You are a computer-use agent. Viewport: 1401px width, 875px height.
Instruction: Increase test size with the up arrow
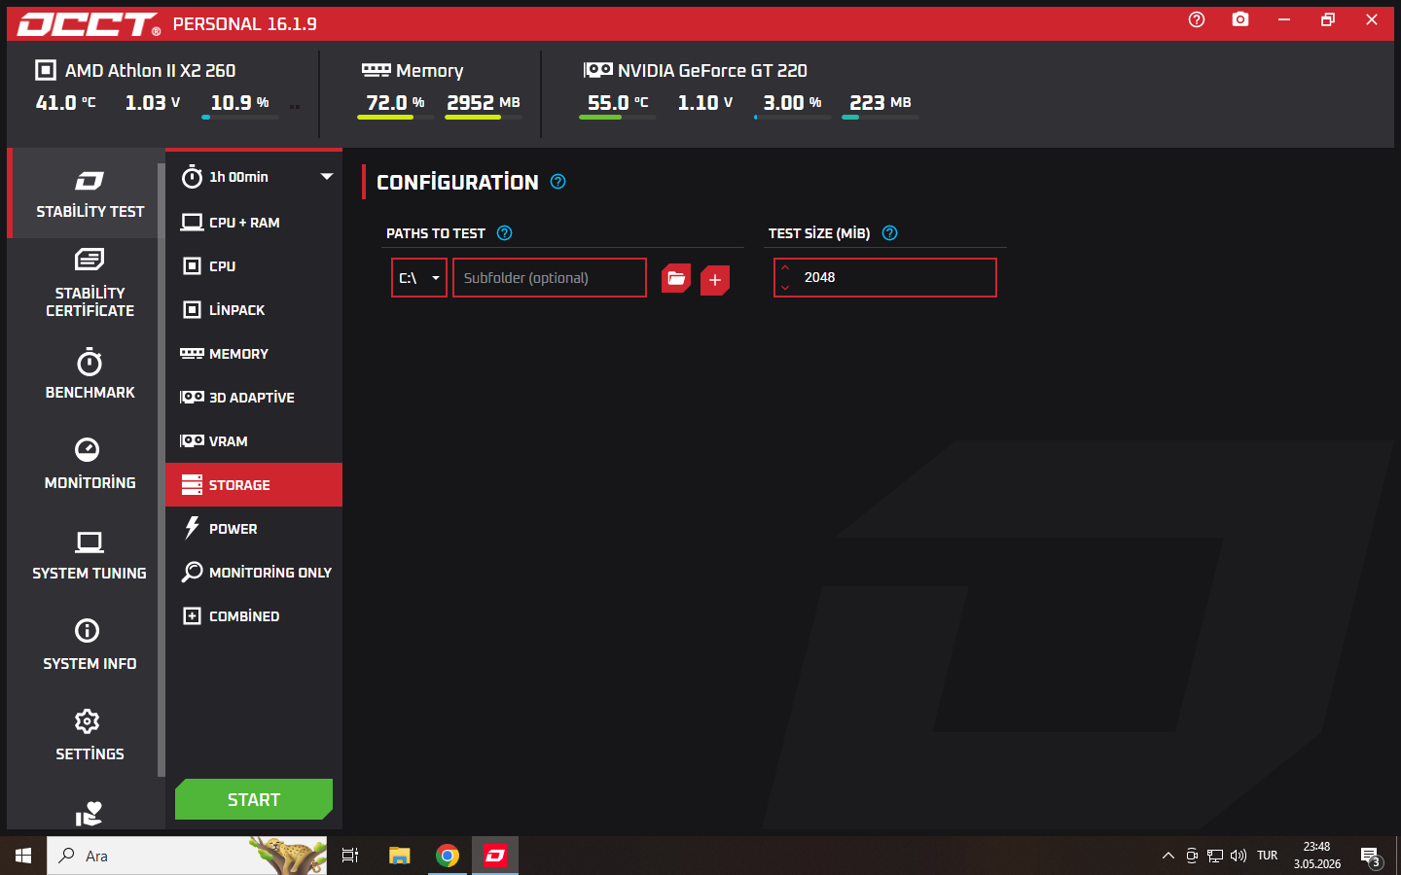click(x=785, y=268)
